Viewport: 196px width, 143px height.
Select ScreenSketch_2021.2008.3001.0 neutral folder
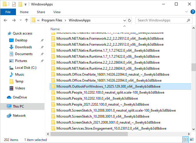click(x=108, y=122)
